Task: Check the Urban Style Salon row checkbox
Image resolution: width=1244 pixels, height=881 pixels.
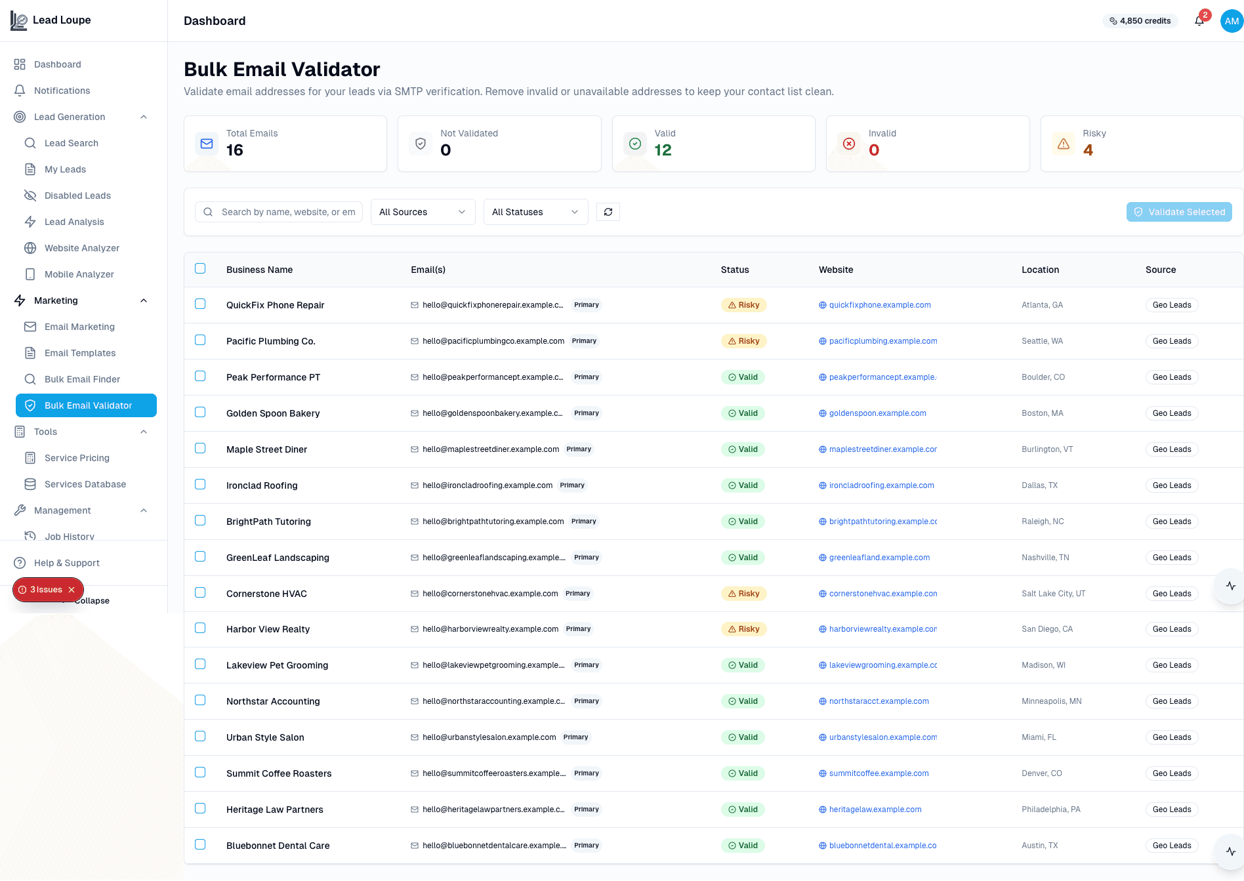Action: [x=200, y=736]
